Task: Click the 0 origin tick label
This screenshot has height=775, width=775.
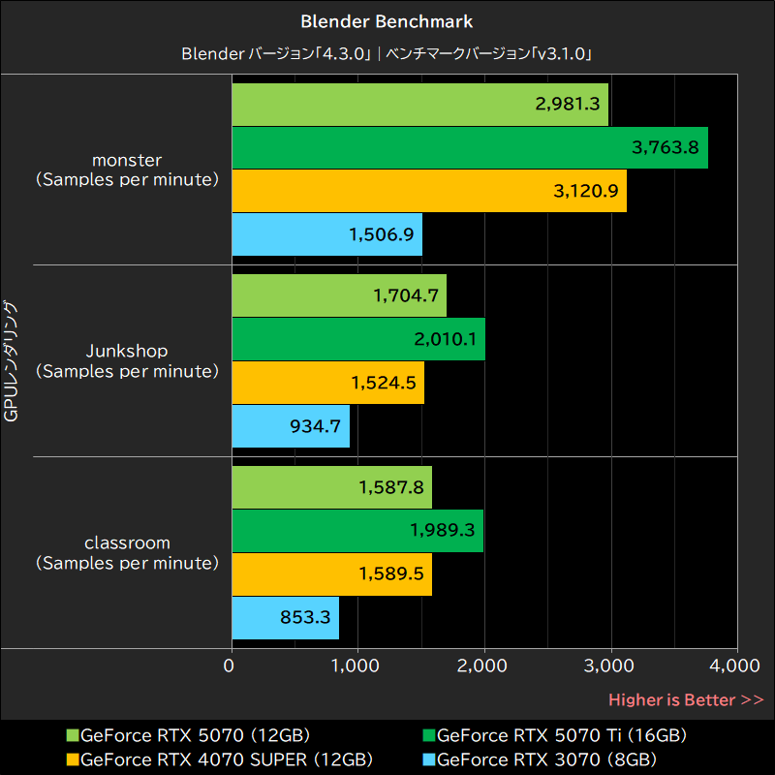Action: coord(230,667)
